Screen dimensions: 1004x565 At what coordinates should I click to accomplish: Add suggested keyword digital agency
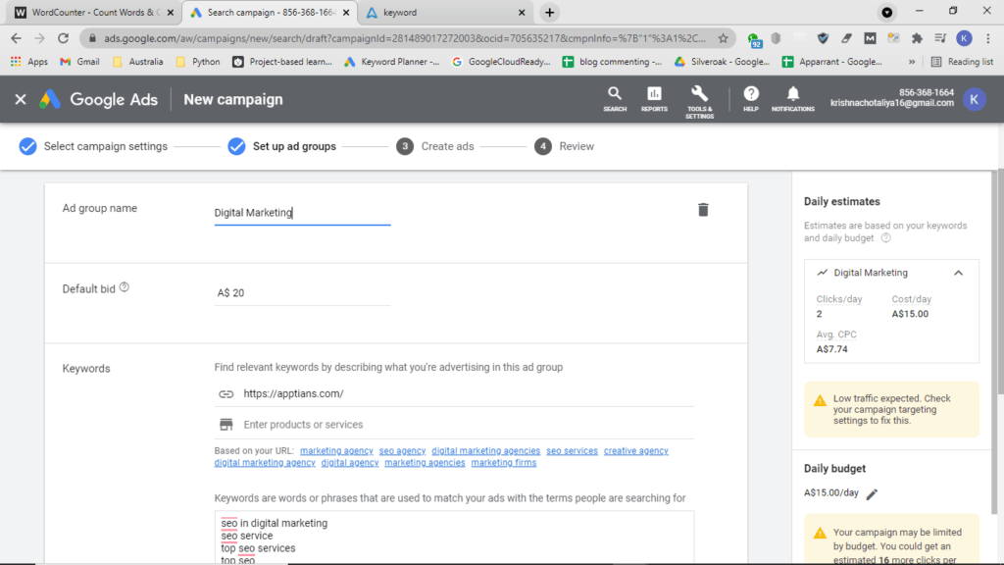350,463
